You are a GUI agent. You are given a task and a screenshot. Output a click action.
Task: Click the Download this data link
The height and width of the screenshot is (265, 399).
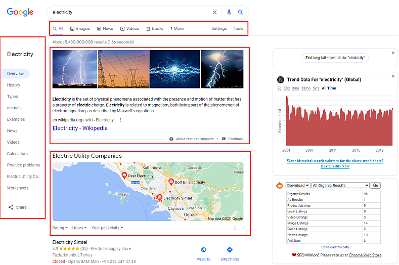[x=335, y=247]
